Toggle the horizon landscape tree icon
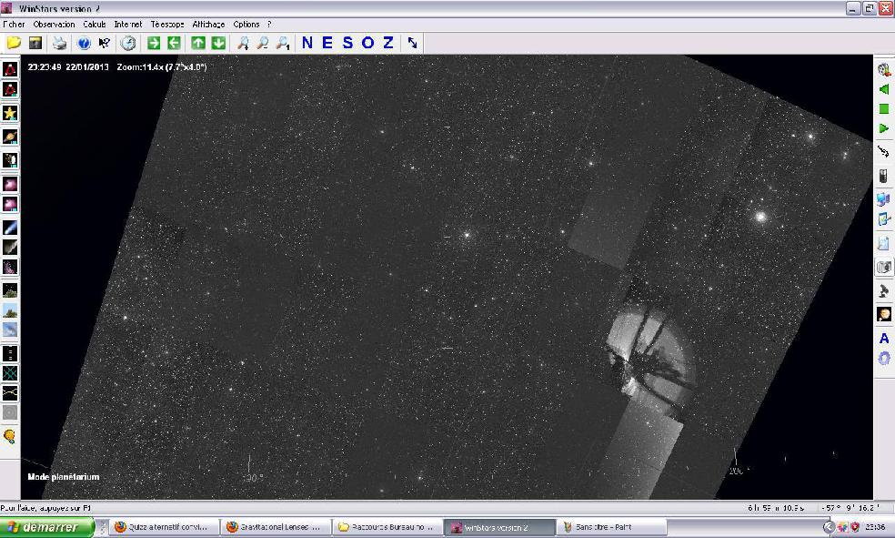895x538 pixels. [x=10, y=310]
